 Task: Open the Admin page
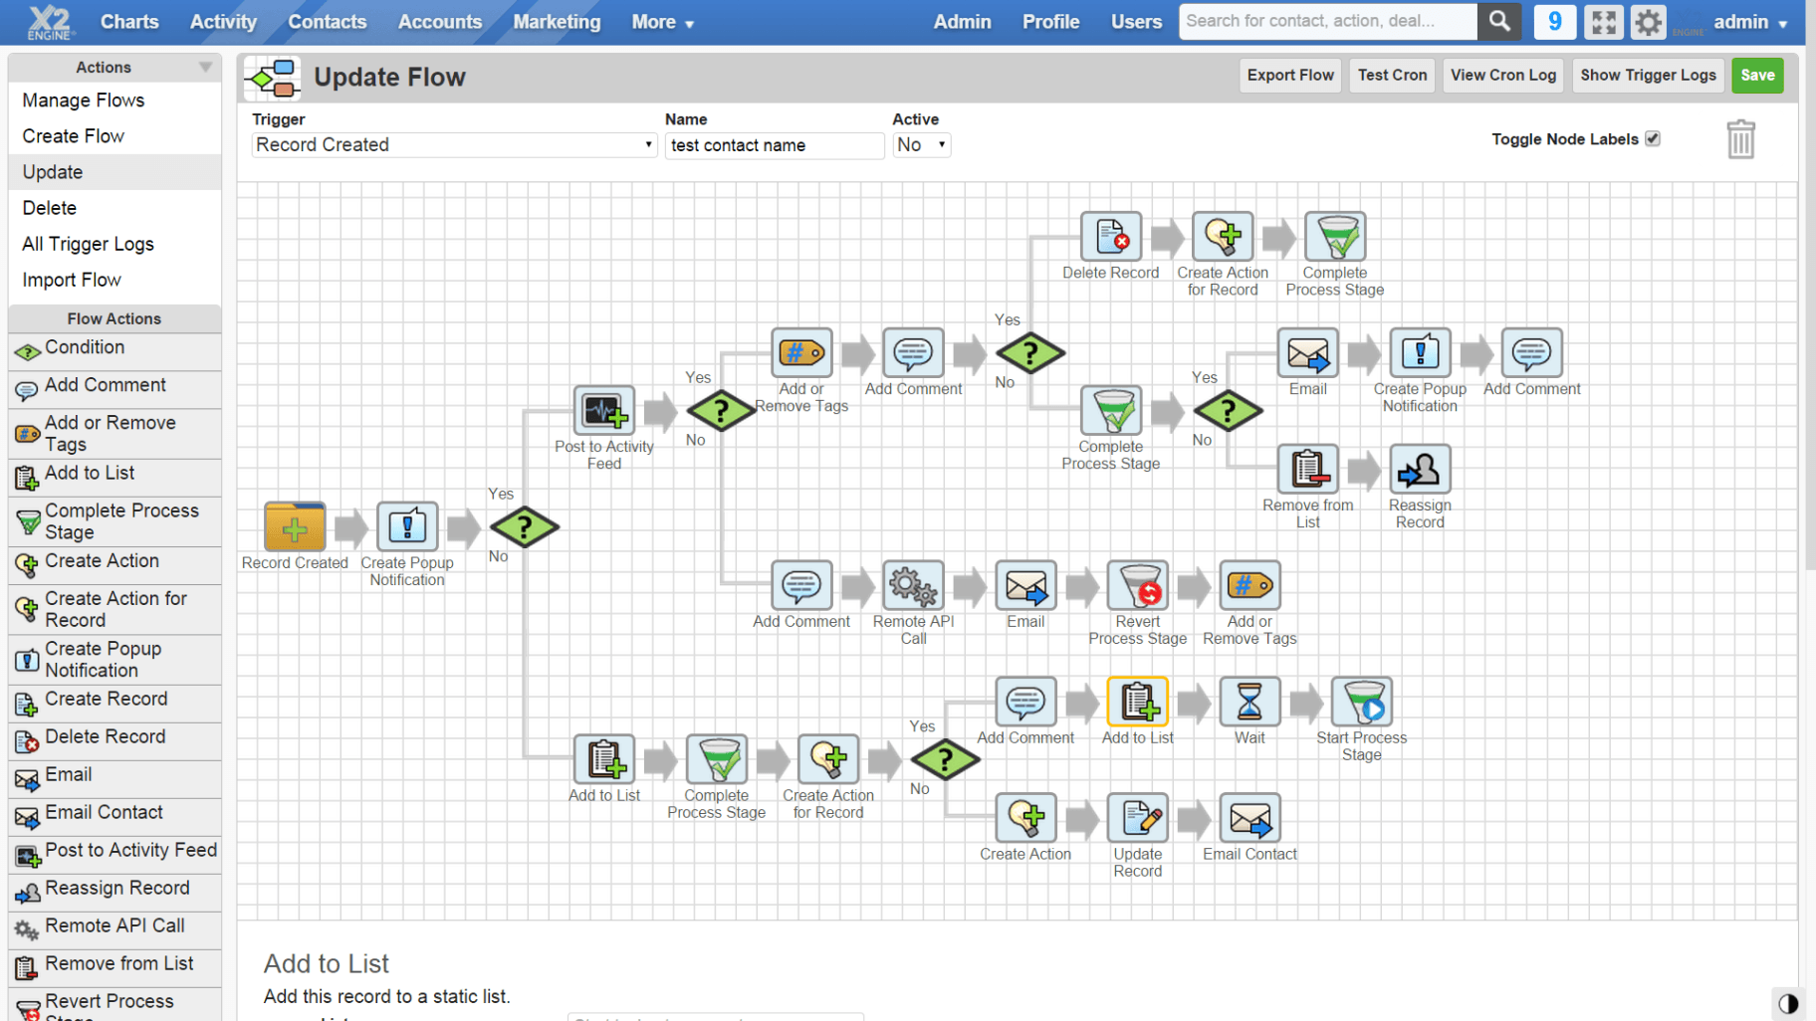pyautogui.click(x=962, y=22)
